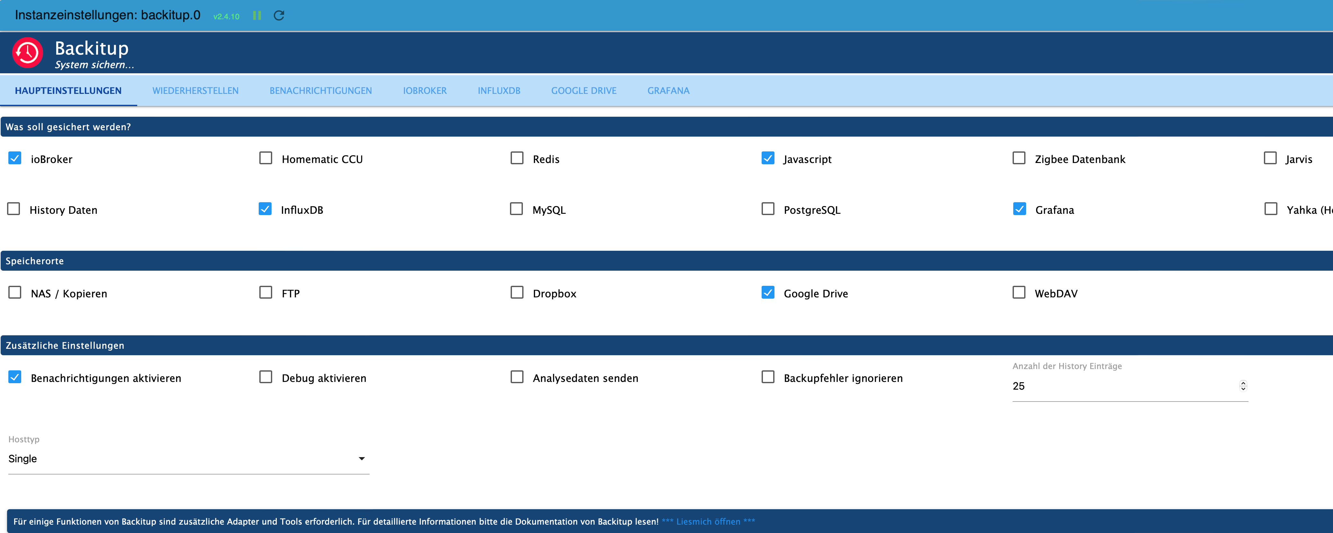The width and height of the screenshot is (1333, 533).
Task: Go to the Benachrichtigungen tab
Action: tap(320, 91)
